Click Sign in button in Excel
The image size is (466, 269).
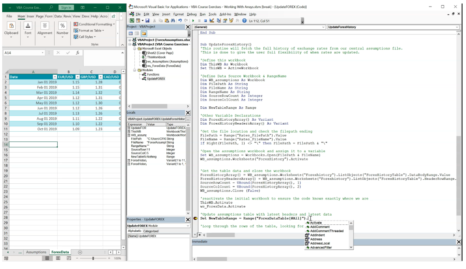tap(66, 7)
